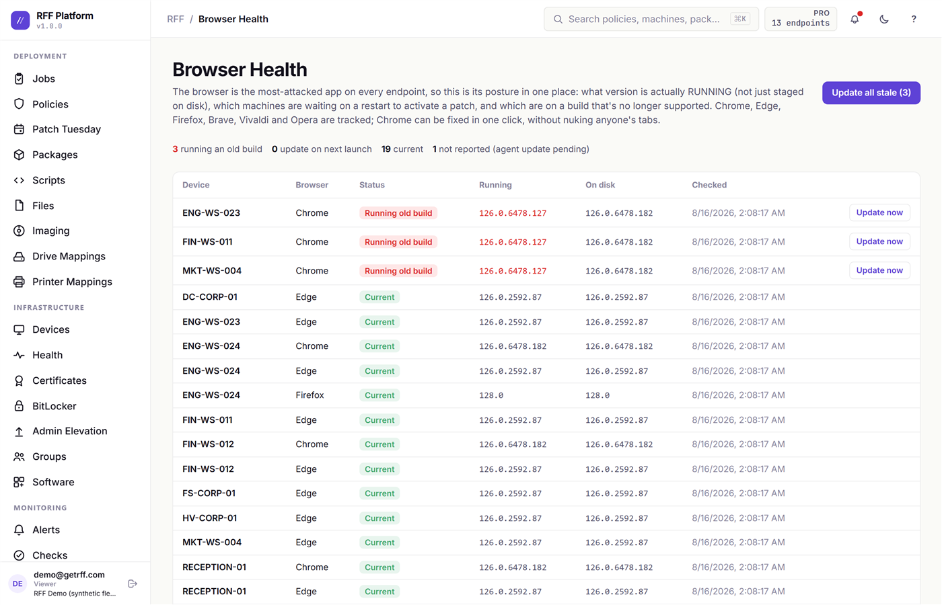Select the FS-CORP-01 device name
This screenshot has height=605, width=942.
point(209,493)
